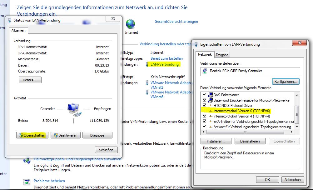Select the QoS-Paketplaner list entry
Viewport: 313px width, 190px height.
(226, 95)
